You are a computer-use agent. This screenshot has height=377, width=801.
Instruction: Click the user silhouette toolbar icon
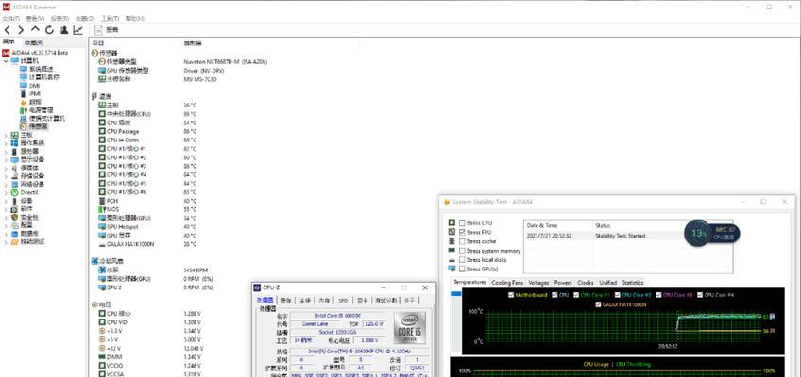[64, 30]
